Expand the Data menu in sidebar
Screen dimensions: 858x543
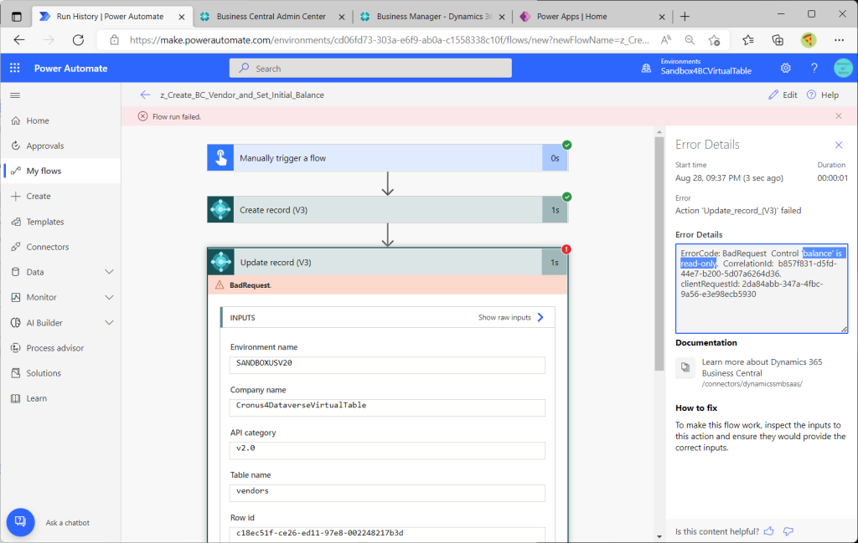(x=109, y=272)
